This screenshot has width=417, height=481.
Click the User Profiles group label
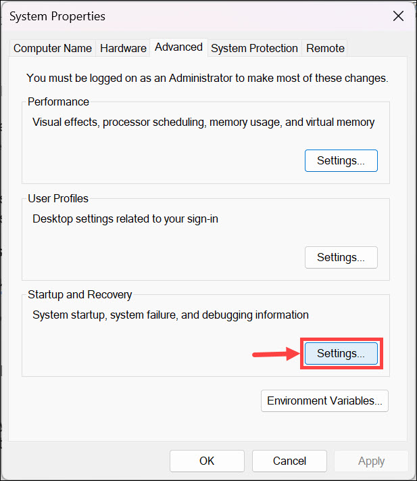click(58, 199)
